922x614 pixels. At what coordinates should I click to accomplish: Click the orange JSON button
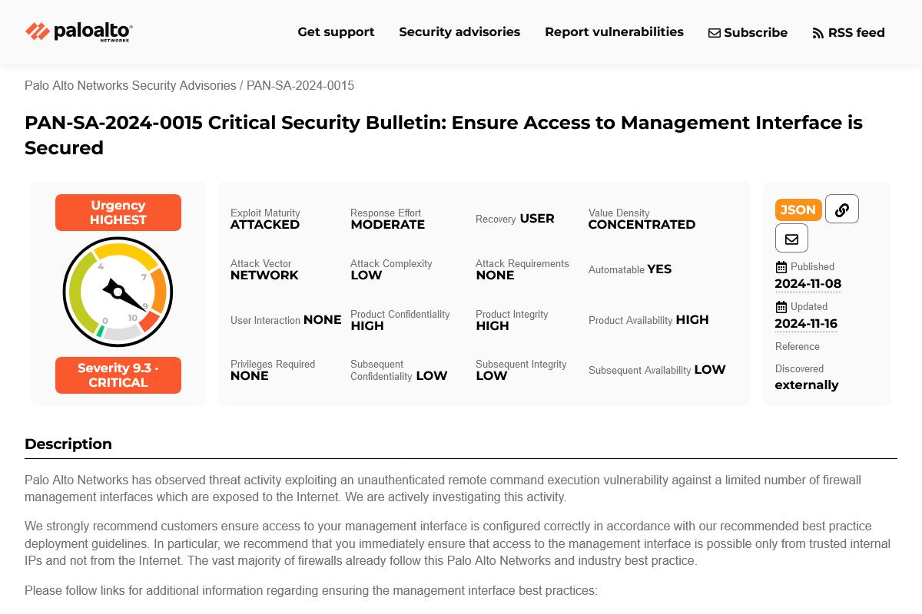click(798, 210)
